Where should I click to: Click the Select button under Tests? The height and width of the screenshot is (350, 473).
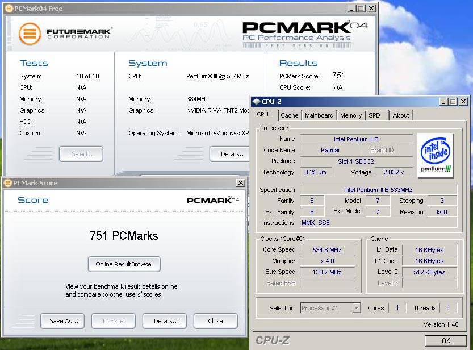(x=81, y=154)
